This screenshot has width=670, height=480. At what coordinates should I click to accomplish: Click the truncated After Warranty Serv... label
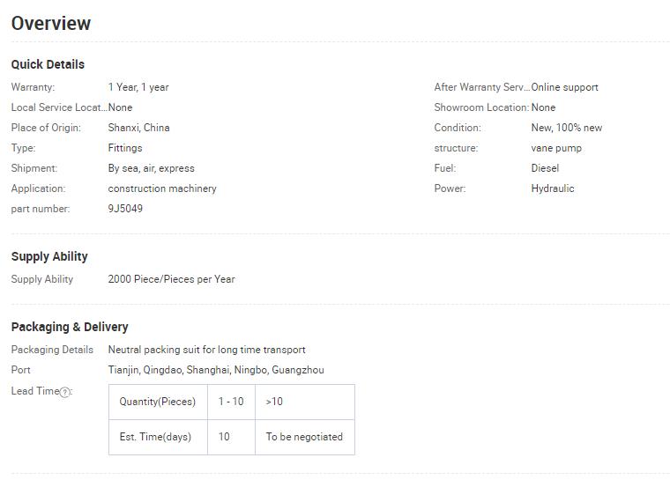482,87
